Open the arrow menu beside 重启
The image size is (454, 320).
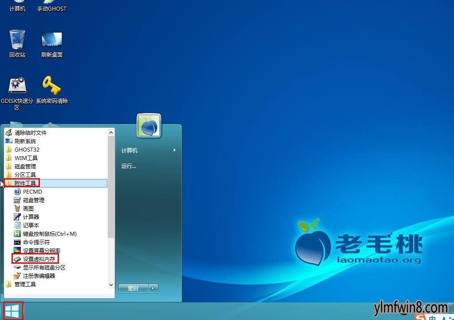pyautogui.click(x=153, y=289)
